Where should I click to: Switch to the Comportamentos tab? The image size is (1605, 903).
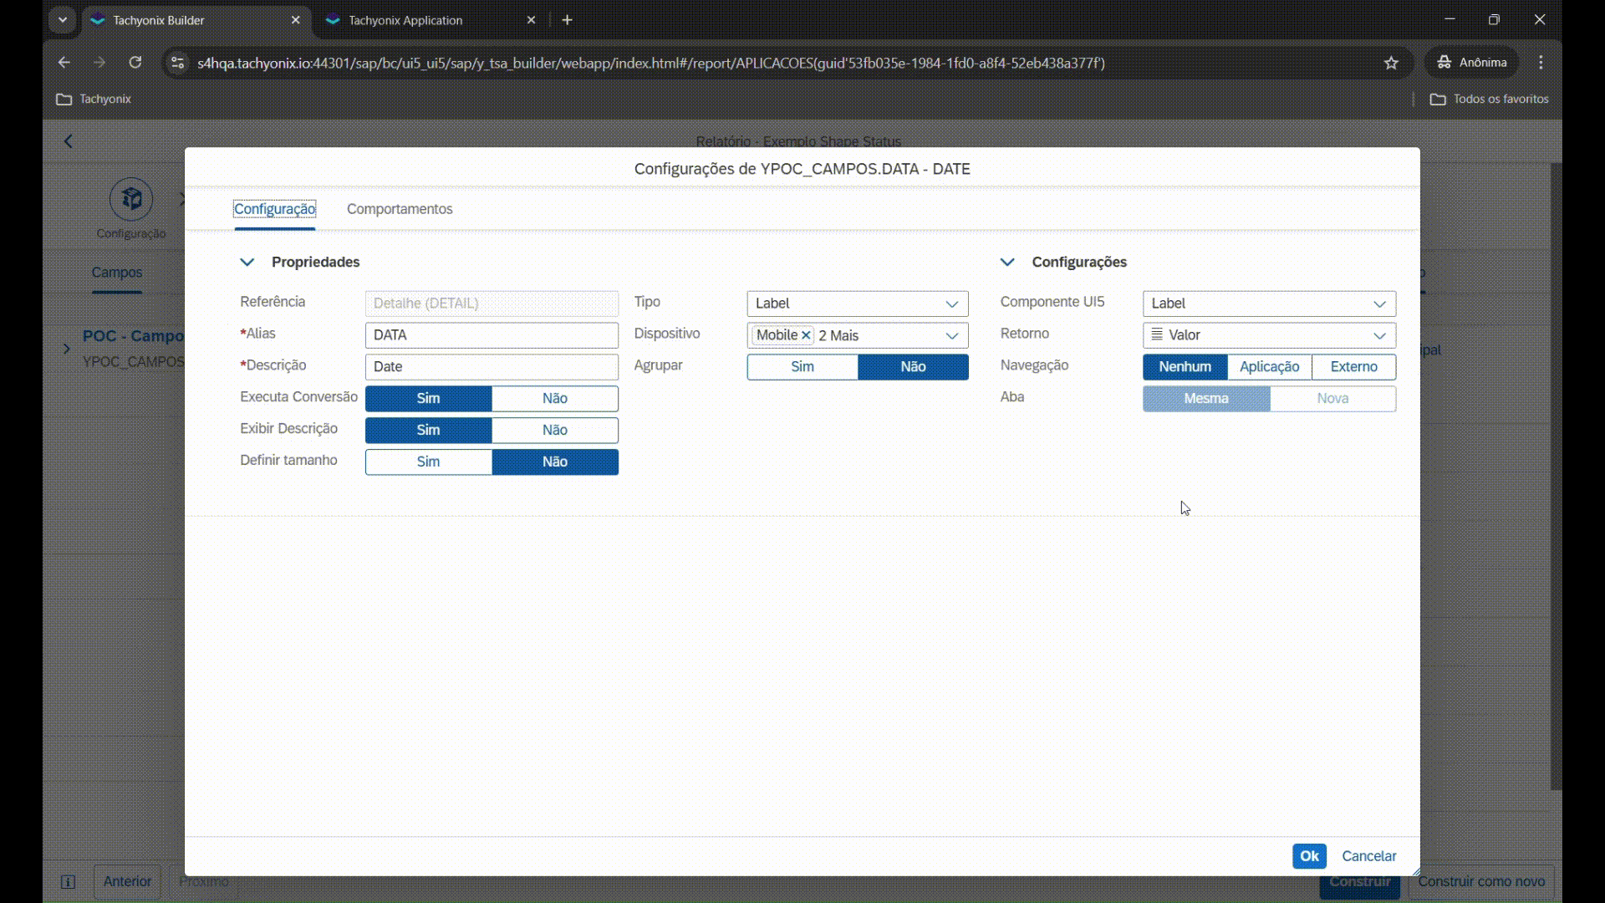pos(400,209)
